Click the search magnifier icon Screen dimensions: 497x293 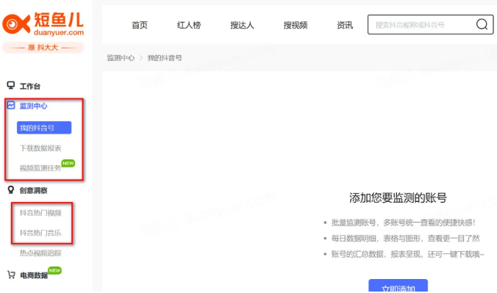[482, 24]
